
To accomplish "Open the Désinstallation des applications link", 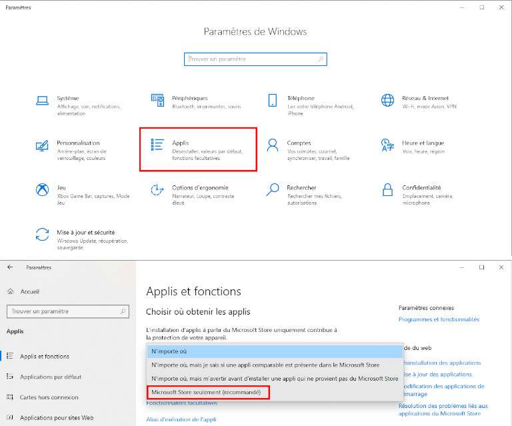I will [442, 363].
